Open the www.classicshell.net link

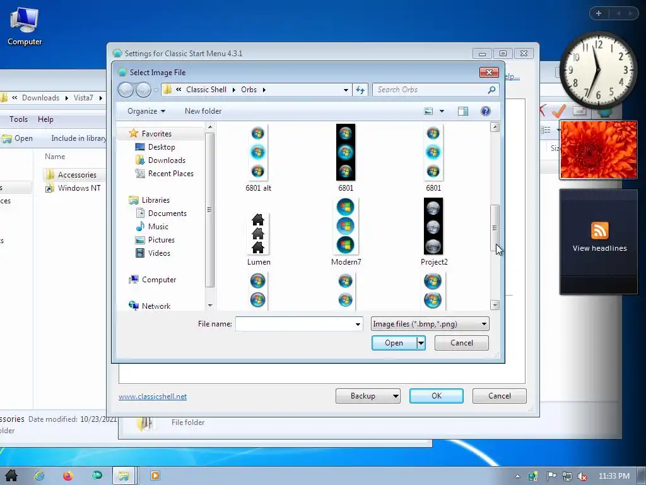(153, 397)
